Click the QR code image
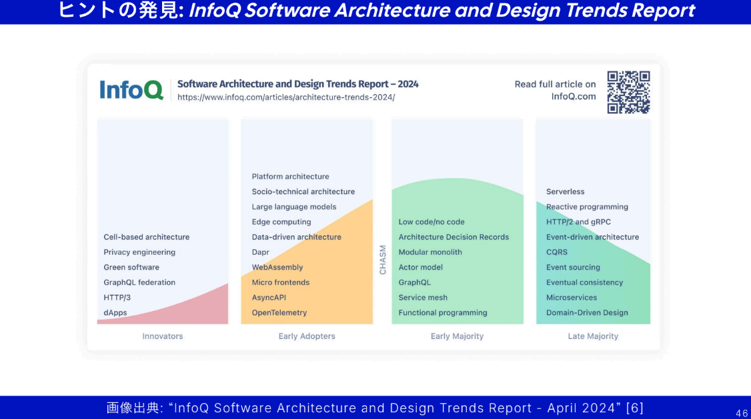Viewport: 751px width, 419px height. click(628, 92)
